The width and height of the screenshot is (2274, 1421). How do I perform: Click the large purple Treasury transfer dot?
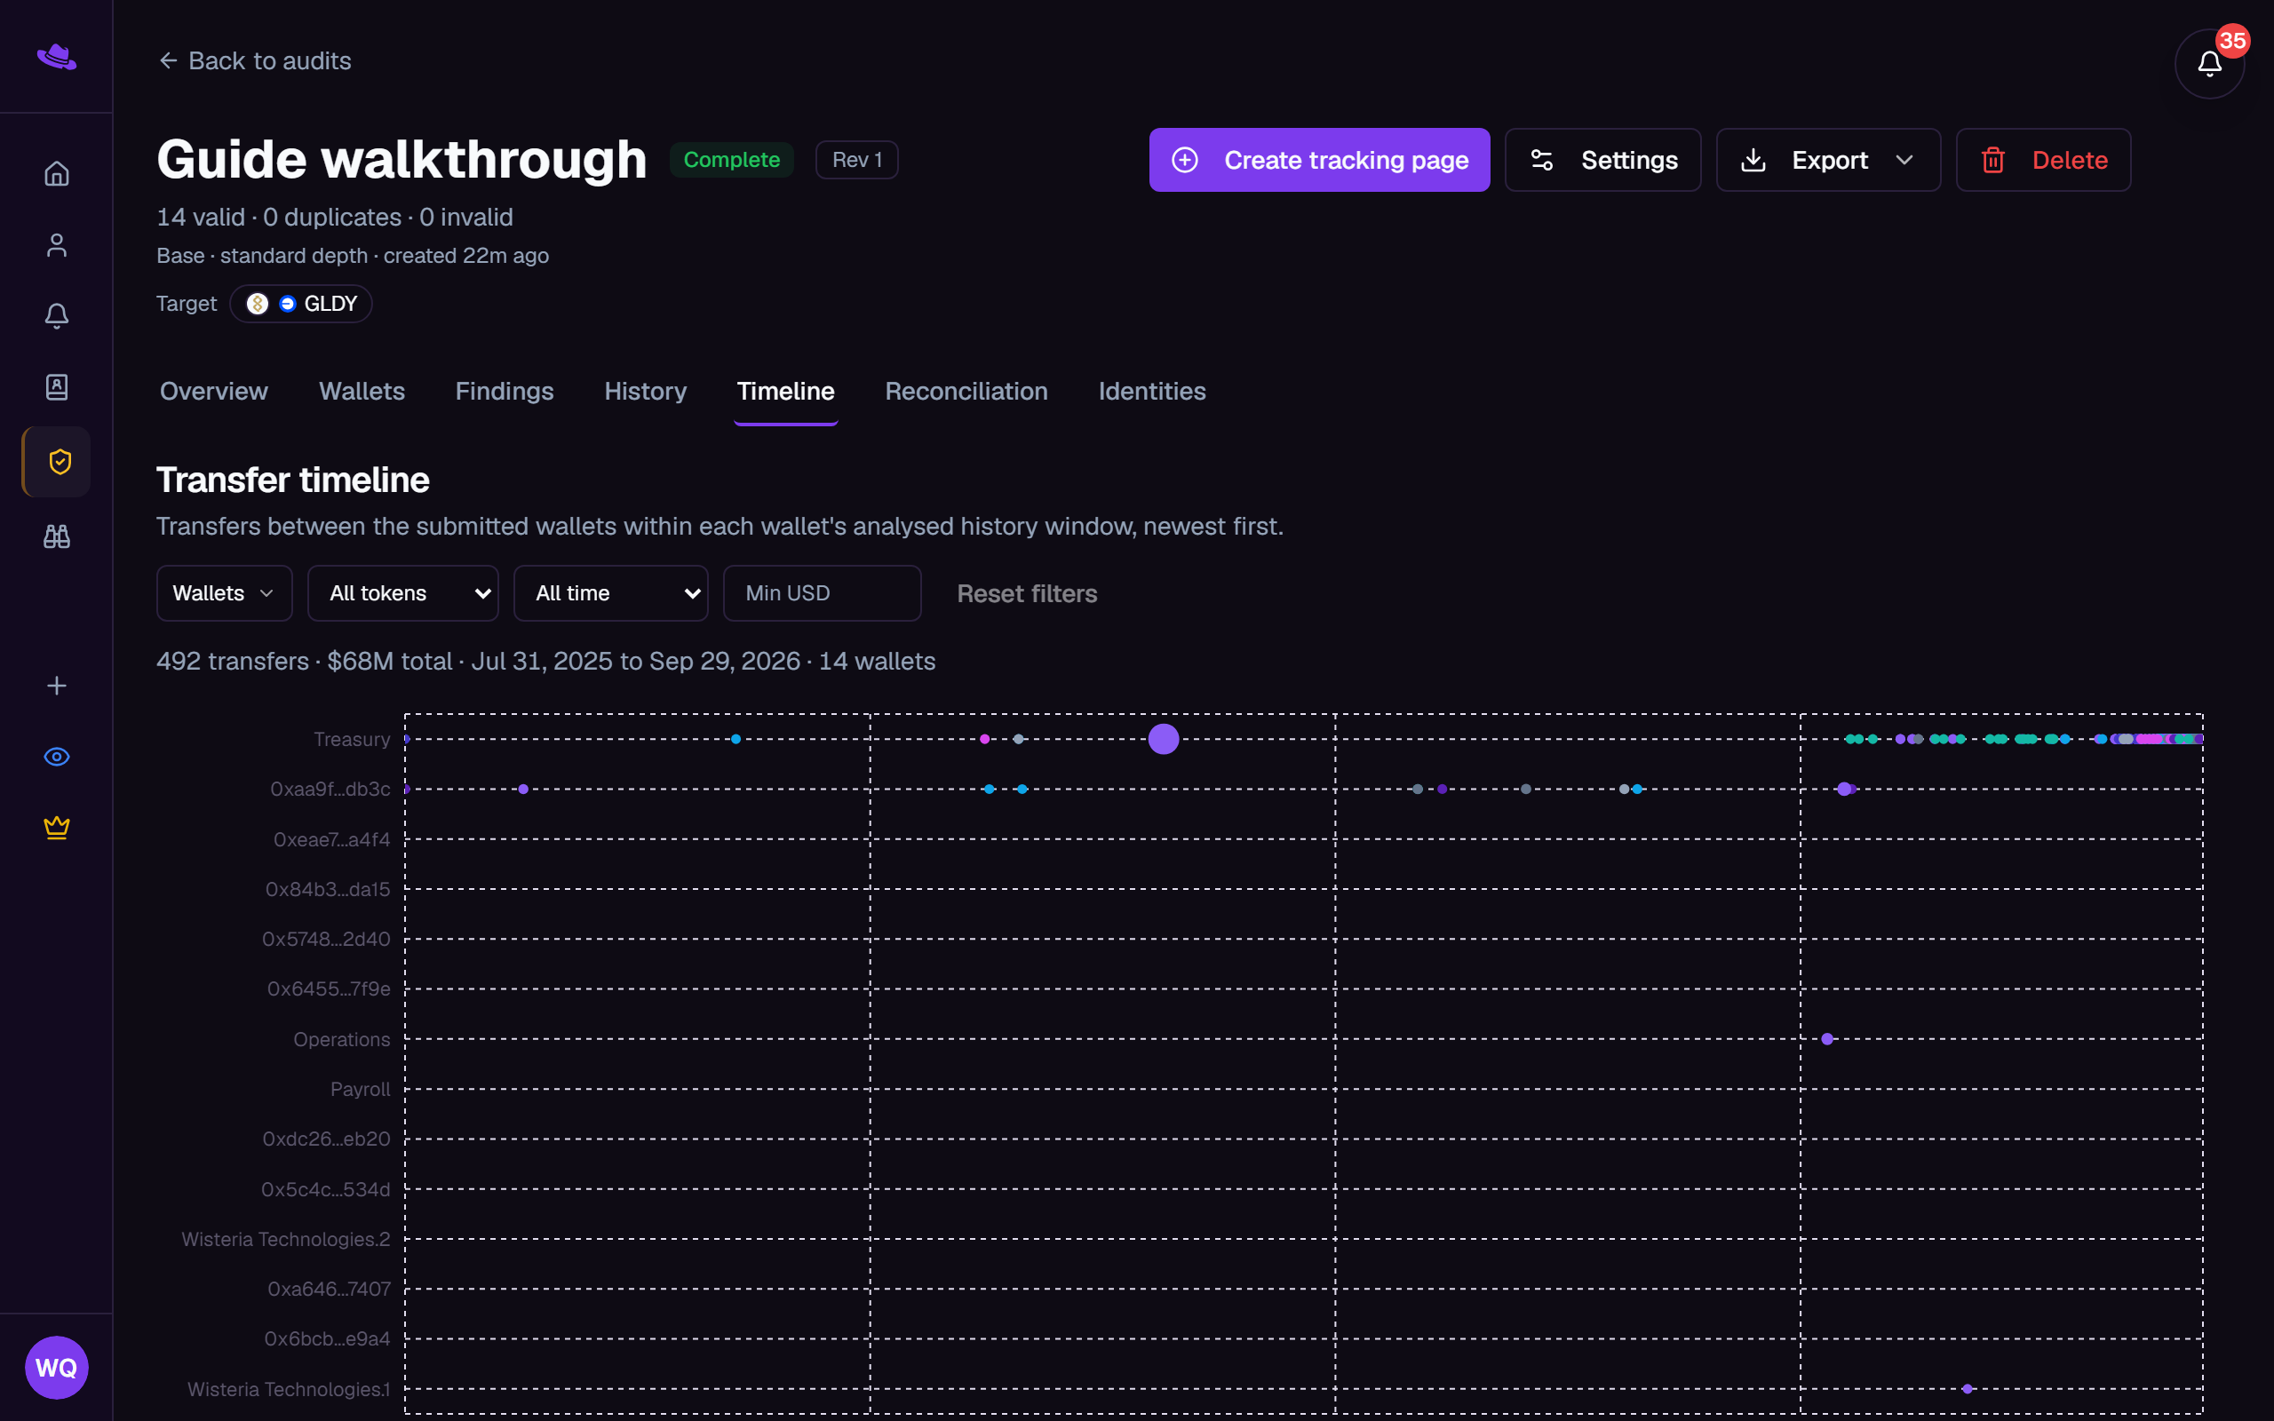click(1164, 739)
